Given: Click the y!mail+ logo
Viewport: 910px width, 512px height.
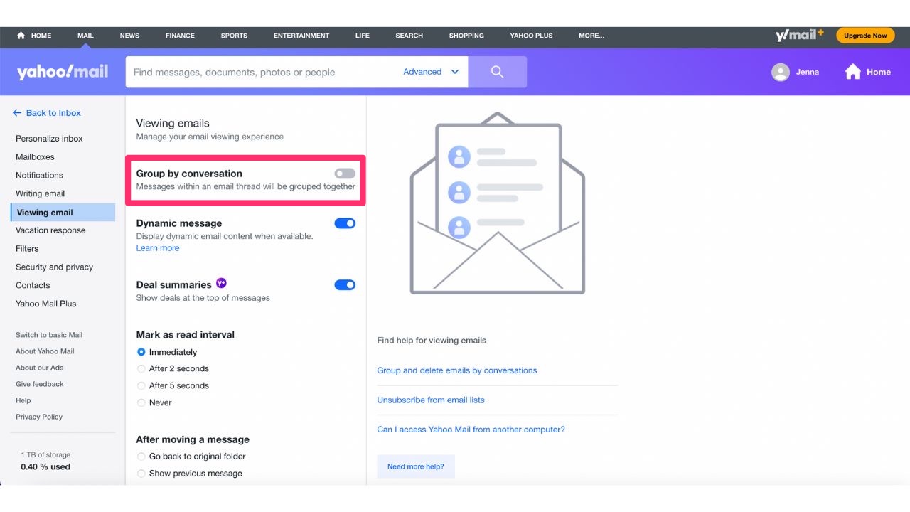Looking at the screenshot, I should pyautogui.click(x=800, y=36).
